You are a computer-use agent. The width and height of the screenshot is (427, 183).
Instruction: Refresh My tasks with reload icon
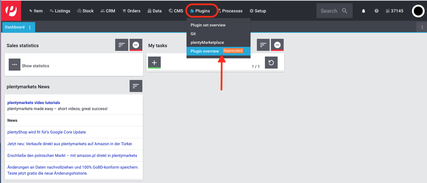(x=271, y=63)
